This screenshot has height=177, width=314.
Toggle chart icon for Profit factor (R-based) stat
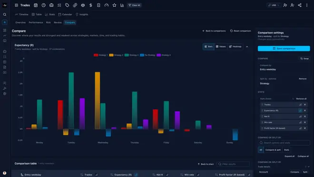(300, 128)
